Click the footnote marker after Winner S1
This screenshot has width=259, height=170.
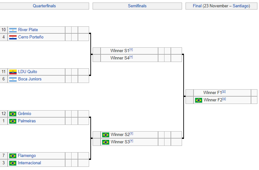pos(131,50)
